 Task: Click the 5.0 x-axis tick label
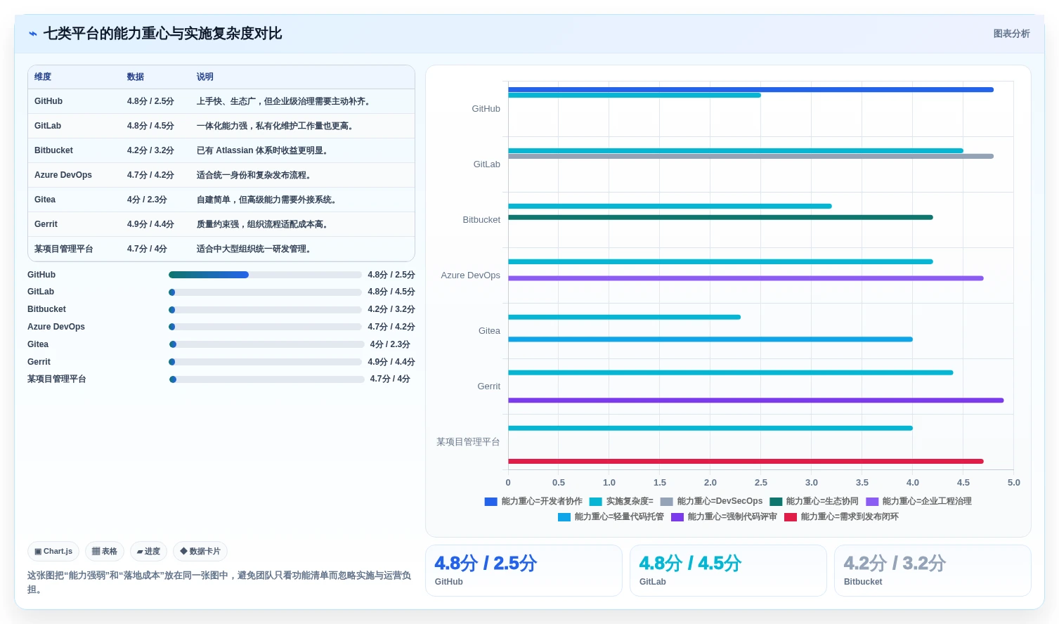1013,483
